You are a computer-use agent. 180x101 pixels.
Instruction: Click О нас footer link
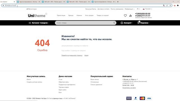coord(60,79)
